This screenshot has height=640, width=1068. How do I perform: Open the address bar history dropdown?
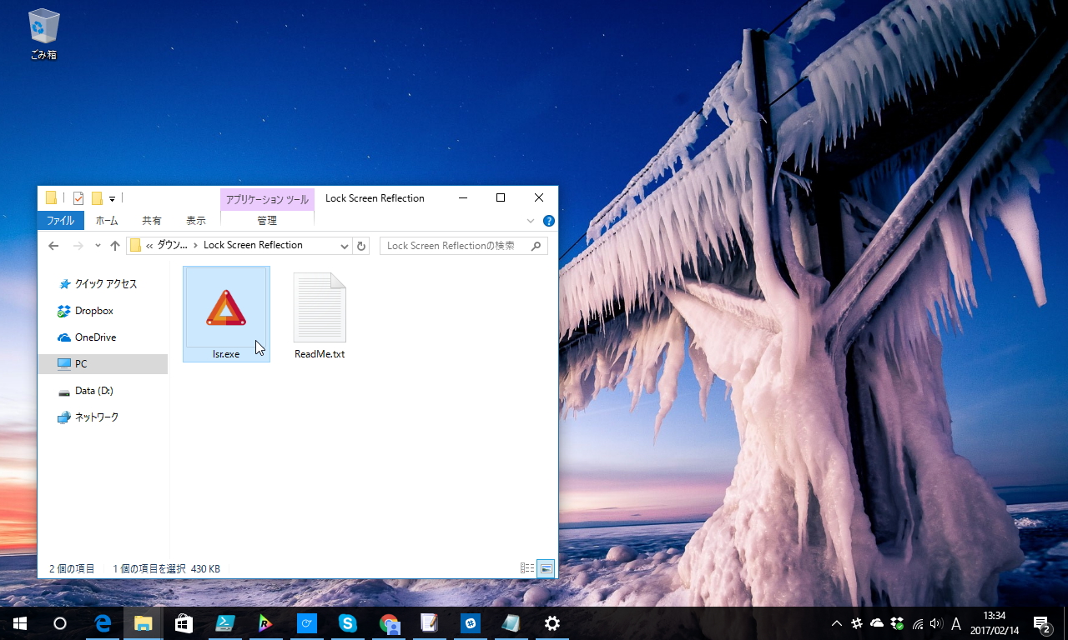pos(345,246)
